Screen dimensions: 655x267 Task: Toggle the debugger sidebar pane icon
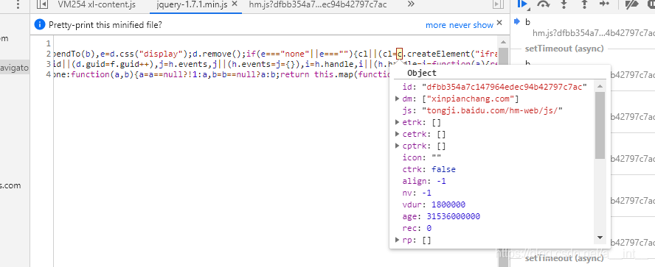point(497,4)
